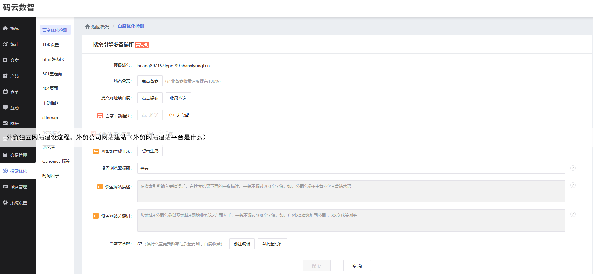Open the 概况 overview home icon in sidebar
593x274 pixels.
(x=5, y=29)
